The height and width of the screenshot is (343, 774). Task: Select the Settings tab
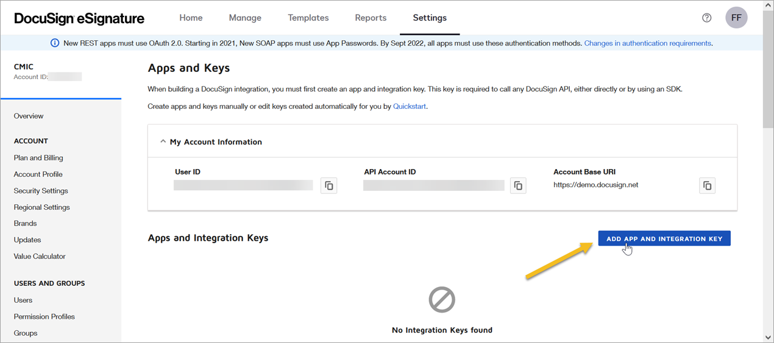430,18
